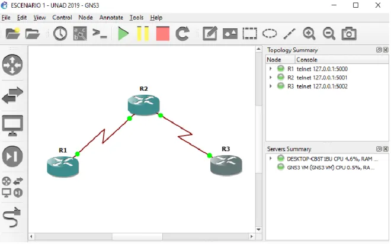Close the Topology Summary panel
The image size is (391, 244).
pyautogui.click(x=386, y=50)
